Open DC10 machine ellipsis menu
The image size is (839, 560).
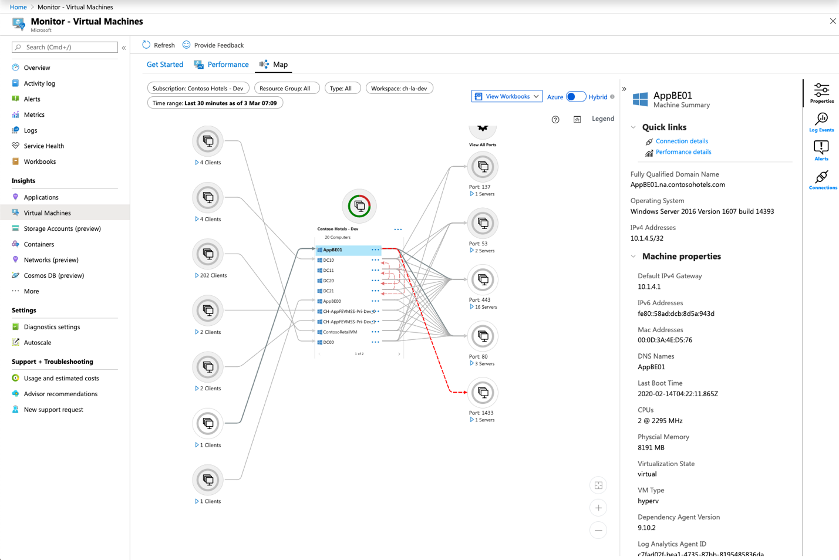coord(375,260)
